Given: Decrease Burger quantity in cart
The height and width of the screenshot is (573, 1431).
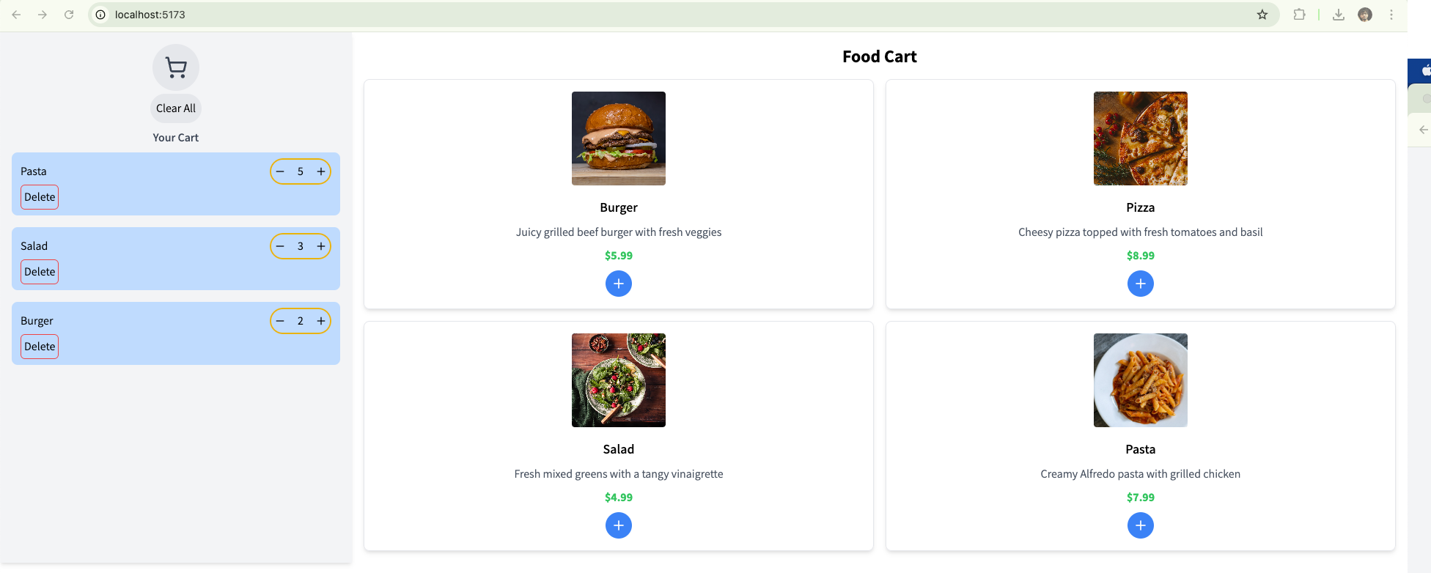Looking at the screenshot, I should pos(280,321).
